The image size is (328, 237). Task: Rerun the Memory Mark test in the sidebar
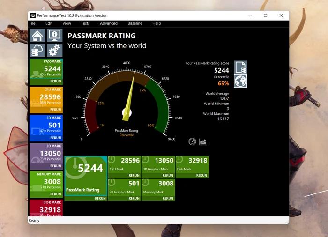point(55,194)
